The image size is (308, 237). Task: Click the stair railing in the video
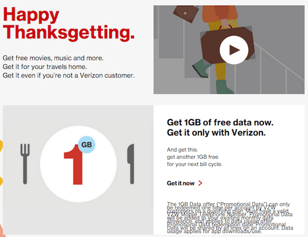(279, 63)
